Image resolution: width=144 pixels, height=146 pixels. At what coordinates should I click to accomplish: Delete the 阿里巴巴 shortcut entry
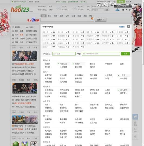tap(68, 47)
